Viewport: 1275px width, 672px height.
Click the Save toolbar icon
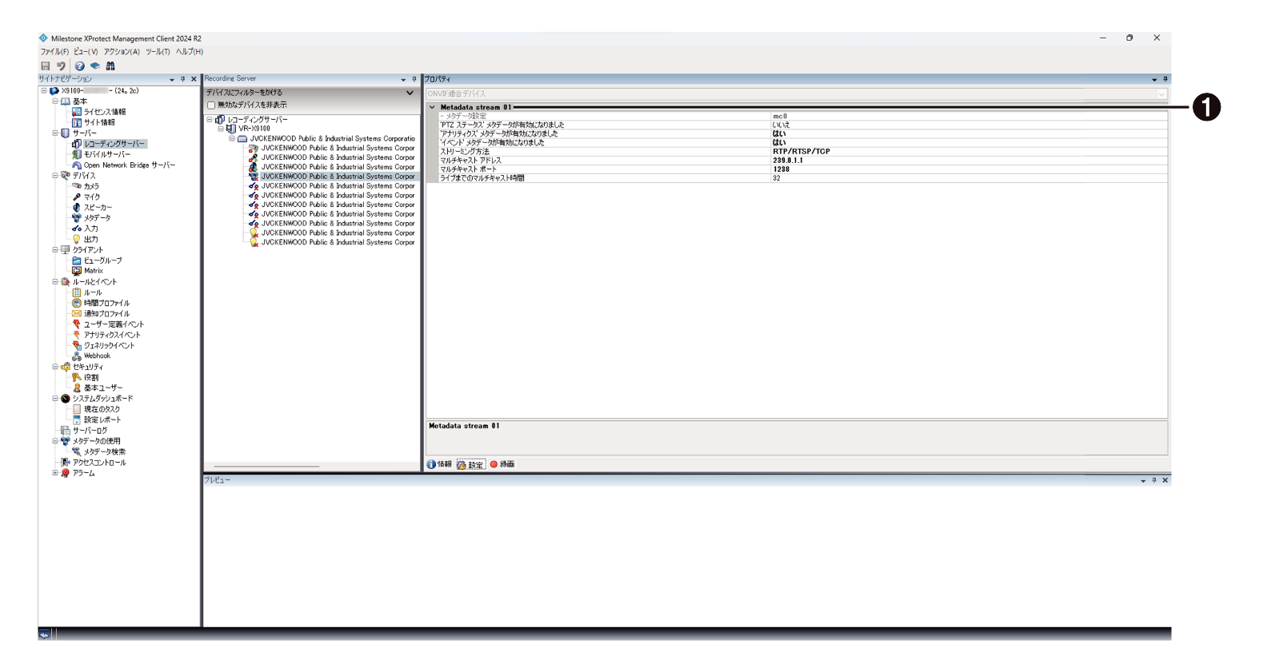coord(46,66)
